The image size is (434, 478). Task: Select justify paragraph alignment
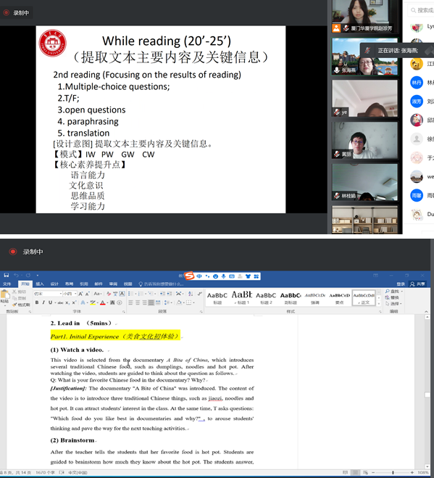point(151,302)
